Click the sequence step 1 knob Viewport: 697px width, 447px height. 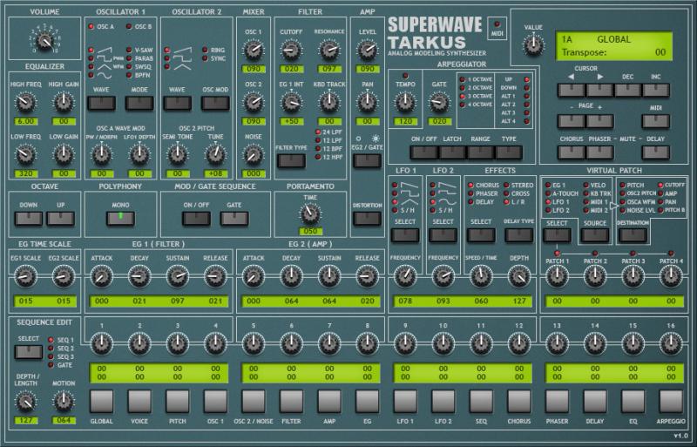102,344
